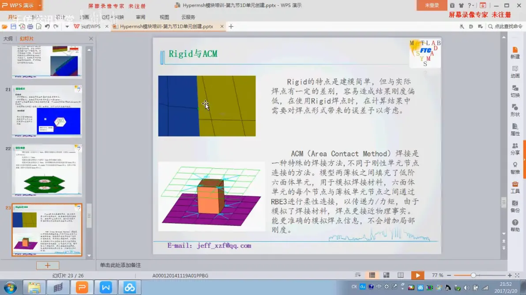This screenshot has height=295, width=526.
Task: Select slide 22 thumbnail
Action: click(47, 170)
